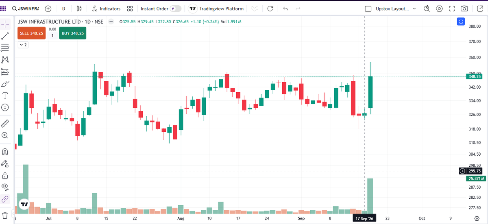This screenshot has width=488, height=224.
Task: Click the 25.471M volume label
Action: pos(476,178)
